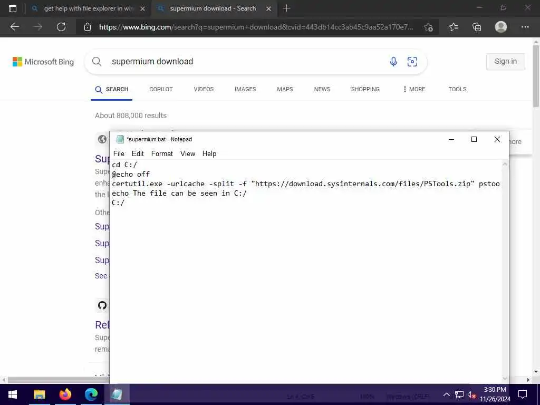The height and width of the screenshot is (405, 540).
Task: Open the Action Center notification icon
Action: 523,394
